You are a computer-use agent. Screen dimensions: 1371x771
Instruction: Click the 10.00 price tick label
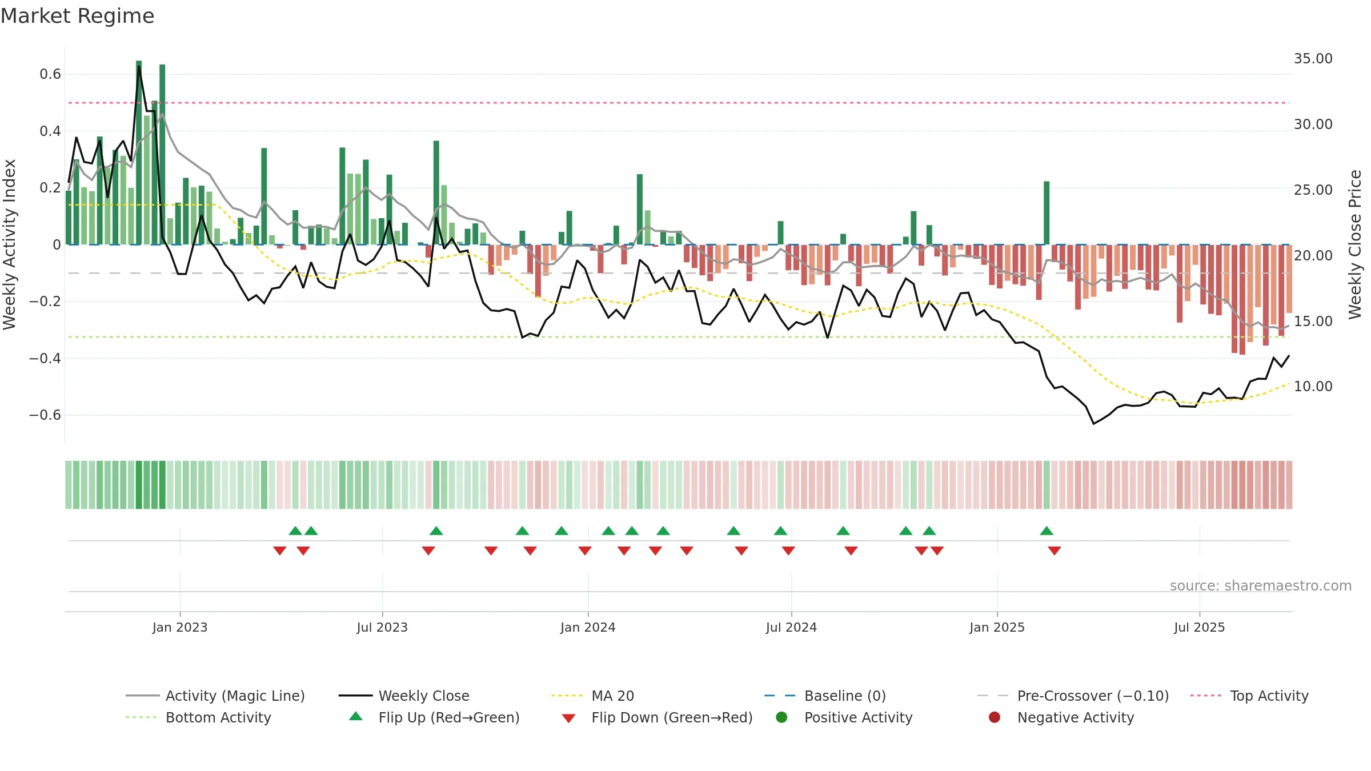coord(1313,387)
